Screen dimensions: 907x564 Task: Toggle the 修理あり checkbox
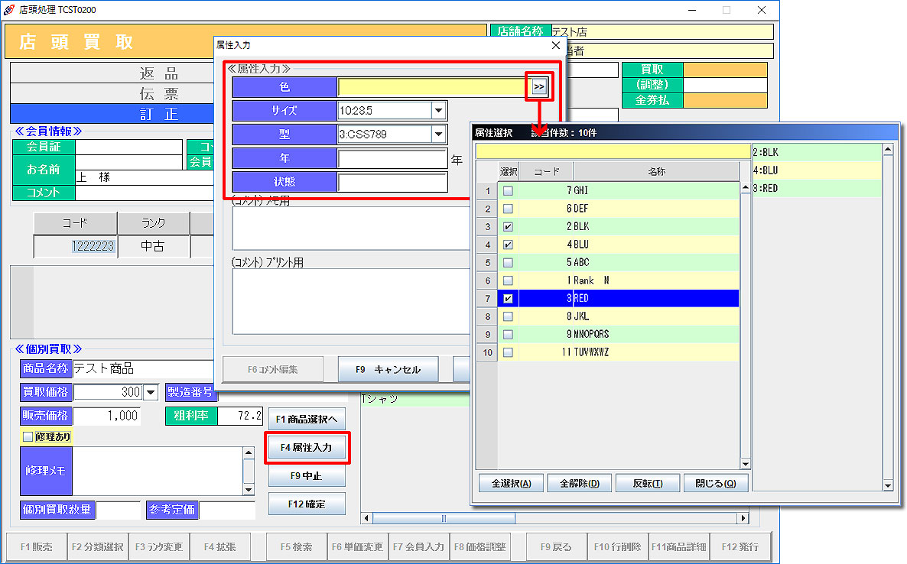coord(28,437)
